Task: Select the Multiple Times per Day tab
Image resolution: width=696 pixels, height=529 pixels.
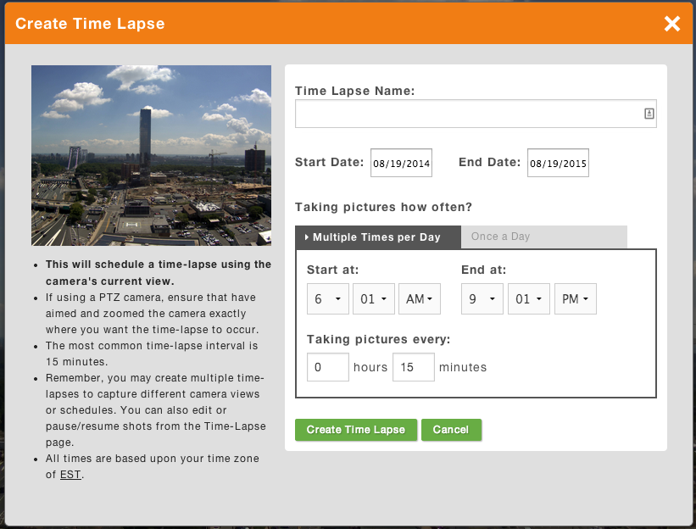Action: coord(378,237)
